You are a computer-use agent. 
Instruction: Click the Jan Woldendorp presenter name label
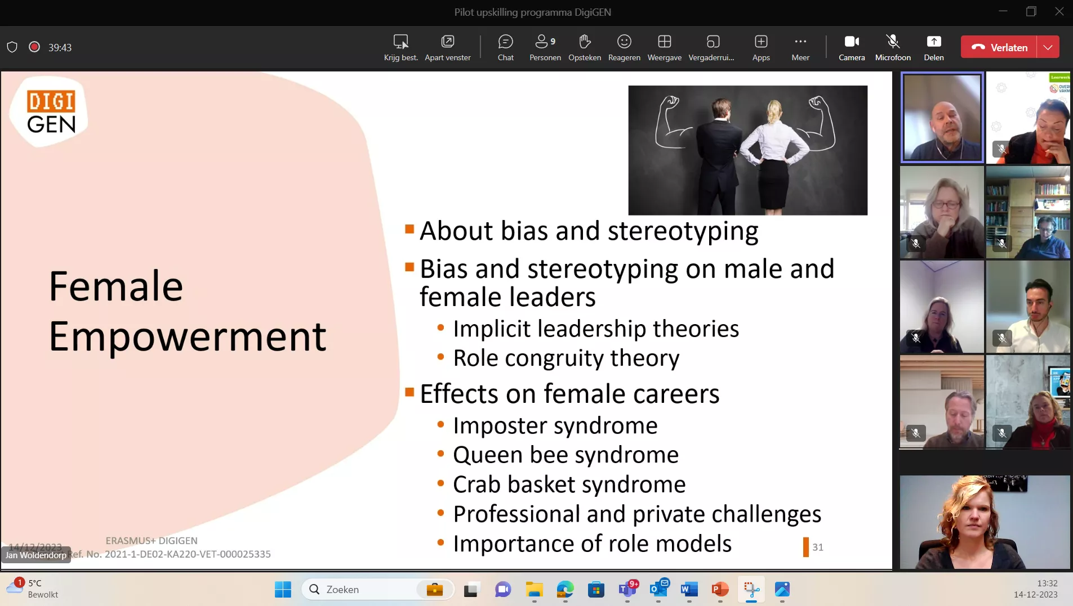click(x=36, y=555)
